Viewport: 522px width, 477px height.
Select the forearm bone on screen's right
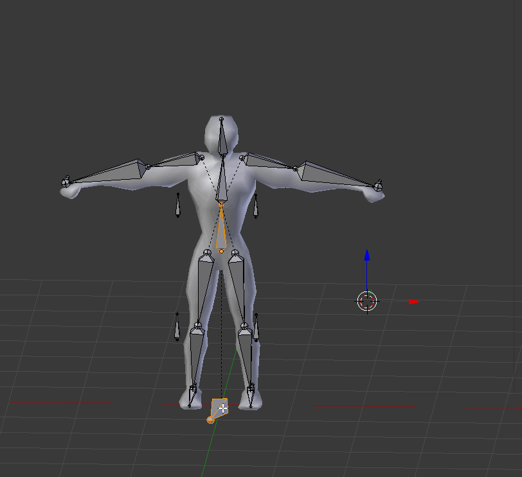click(x=336, y=175)
